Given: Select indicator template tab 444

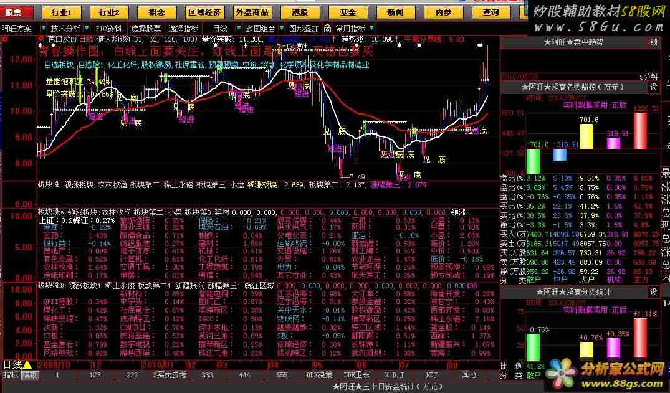Looking at the screenshot, I should pyautogui.click(x=245, y=375).
